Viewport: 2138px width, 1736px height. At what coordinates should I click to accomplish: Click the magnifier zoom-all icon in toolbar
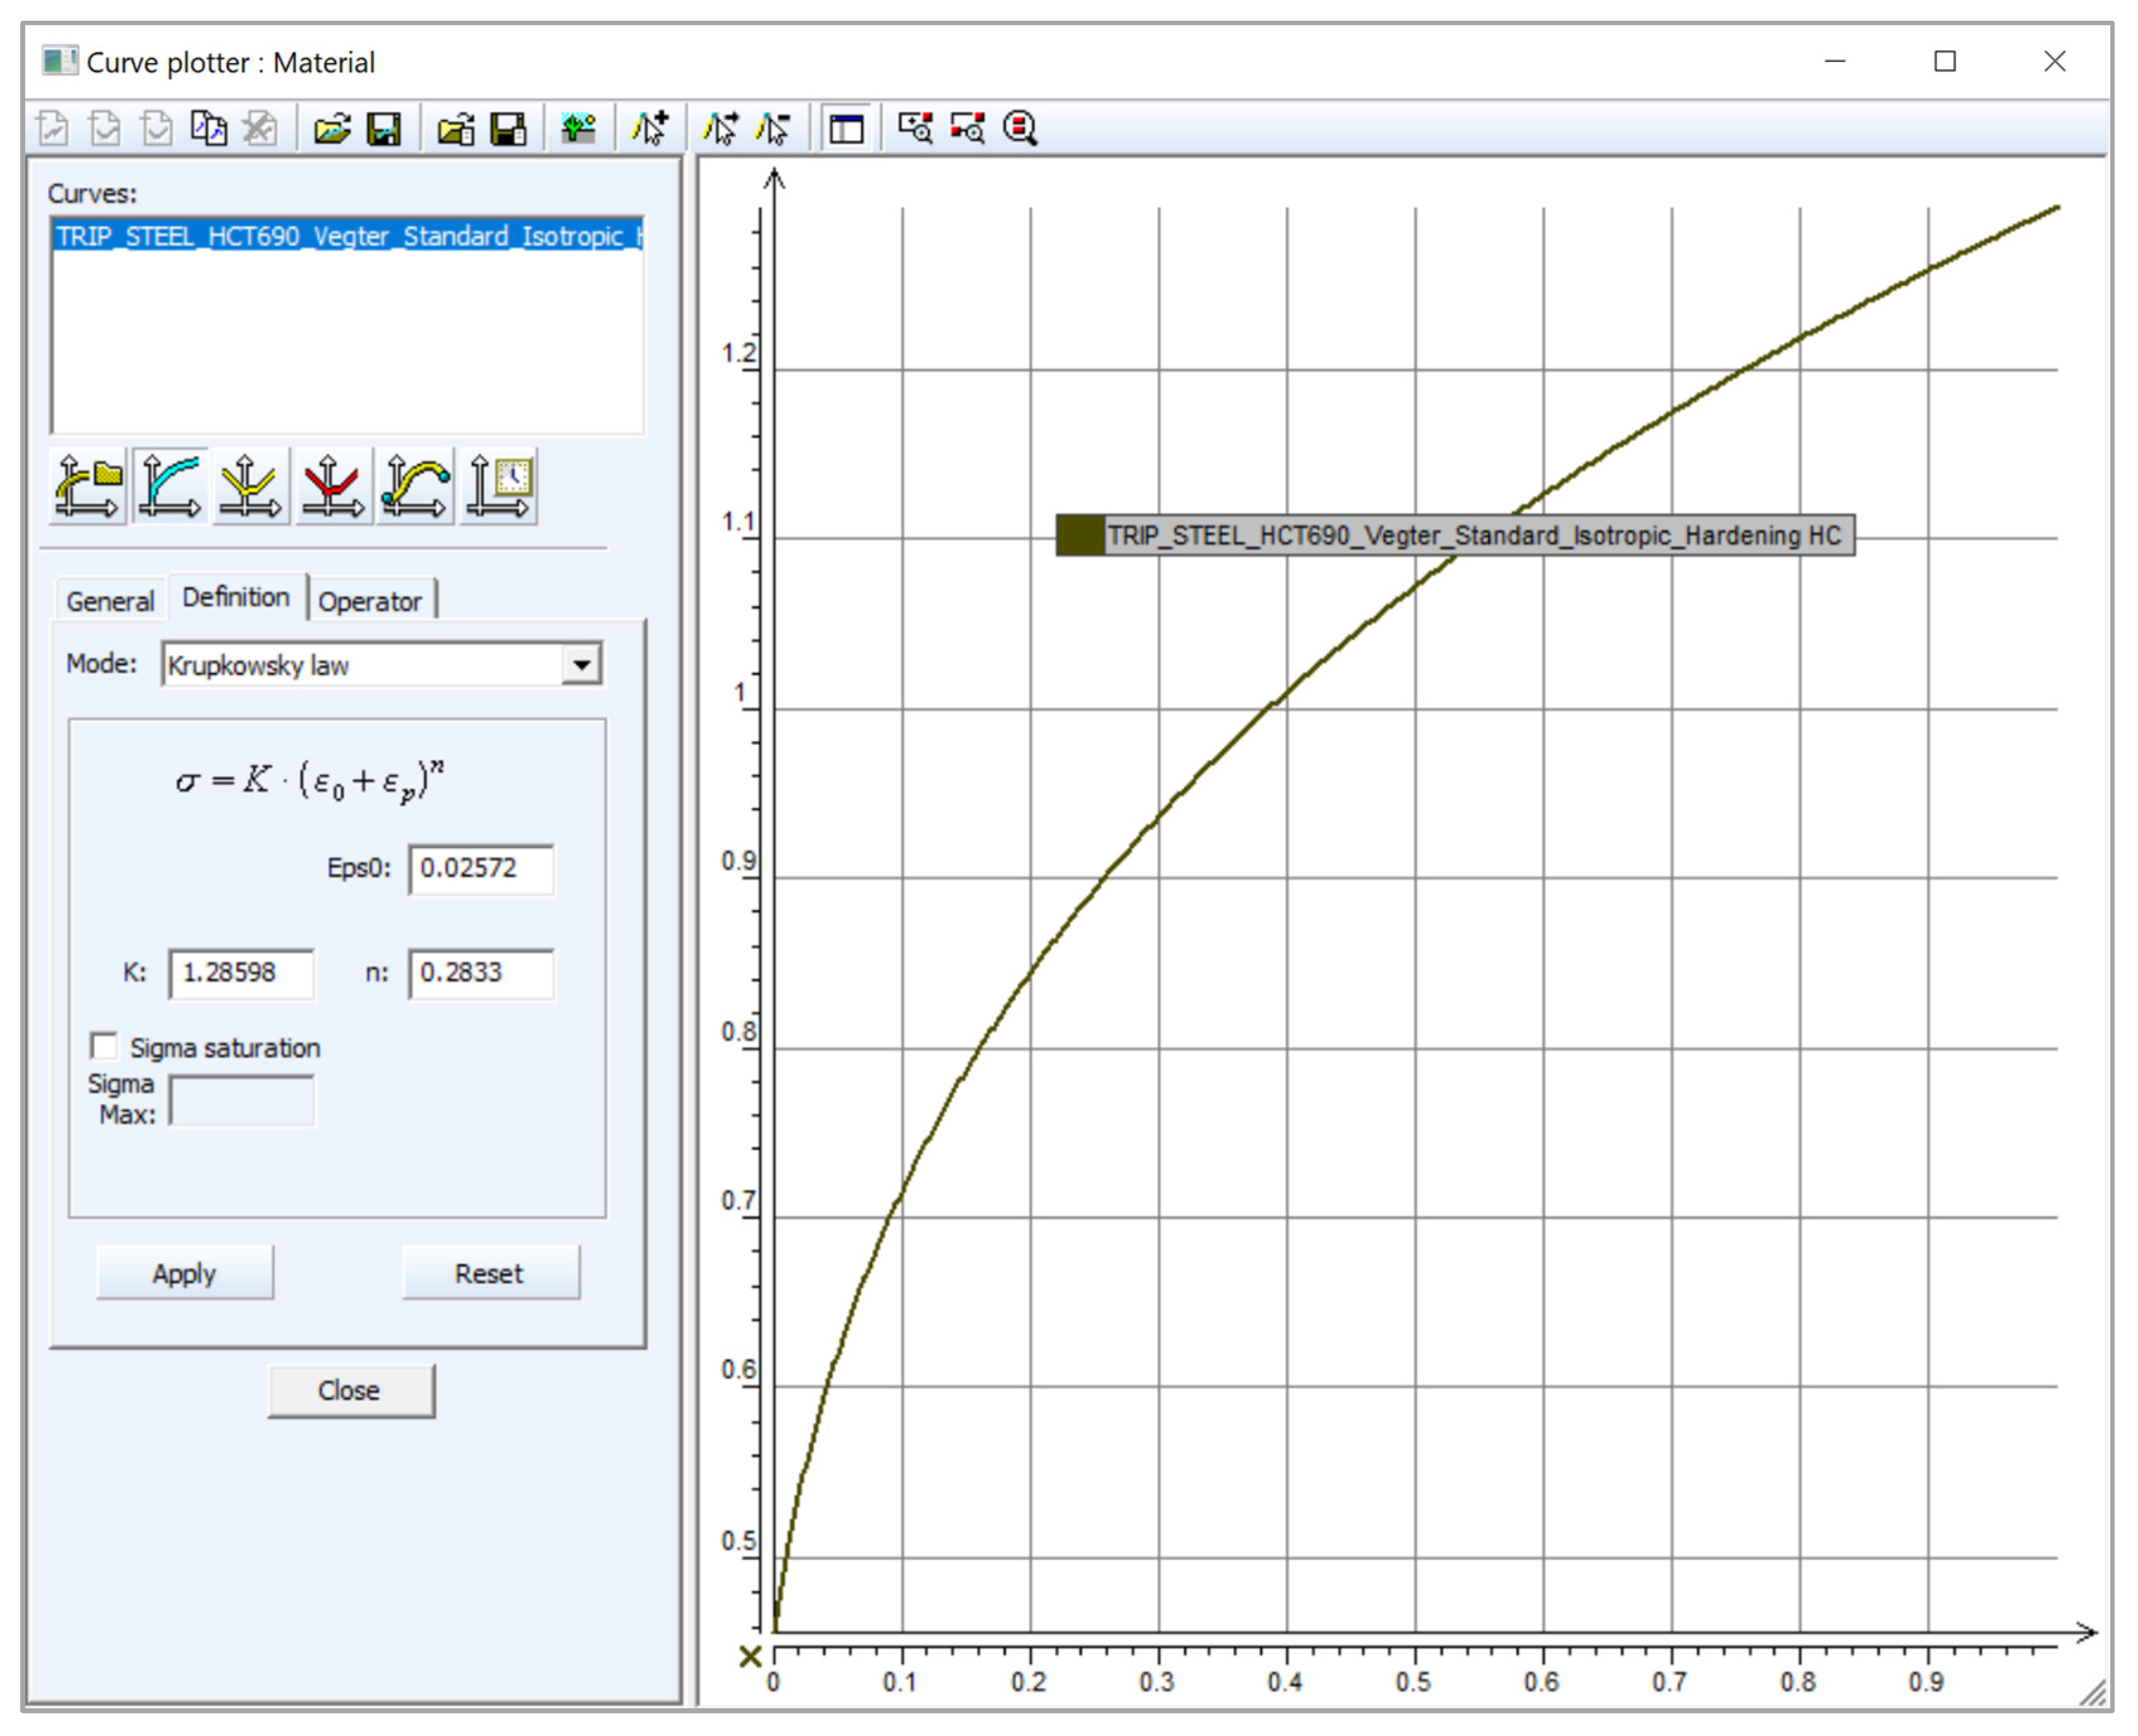[x=1020, y=128]
